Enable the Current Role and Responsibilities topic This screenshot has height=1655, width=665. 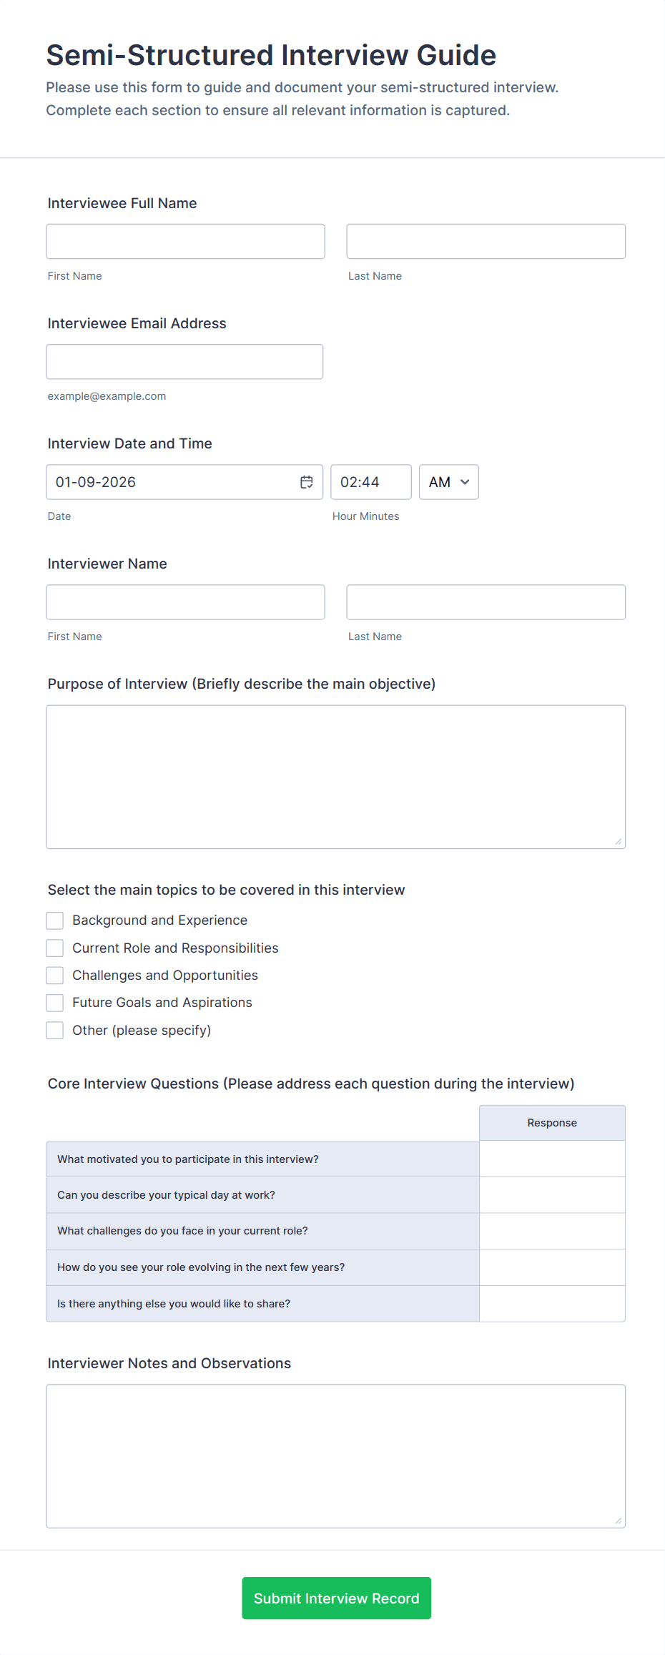54,948
